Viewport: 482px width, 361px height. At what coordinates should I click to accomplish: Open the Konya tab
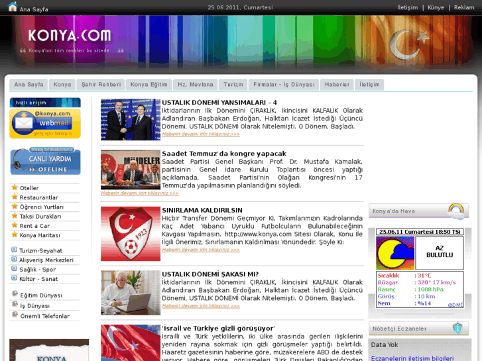click(x=62, y=85)
